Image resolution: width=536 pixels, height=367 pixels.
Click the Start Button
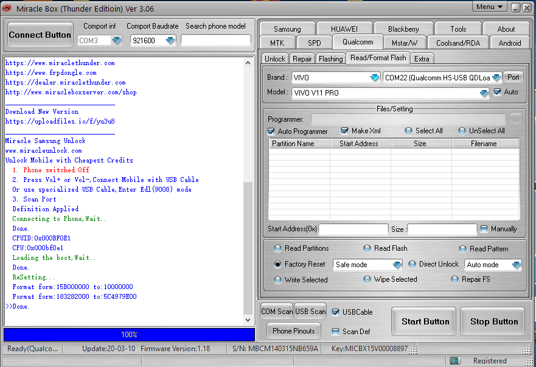point(424,321)
